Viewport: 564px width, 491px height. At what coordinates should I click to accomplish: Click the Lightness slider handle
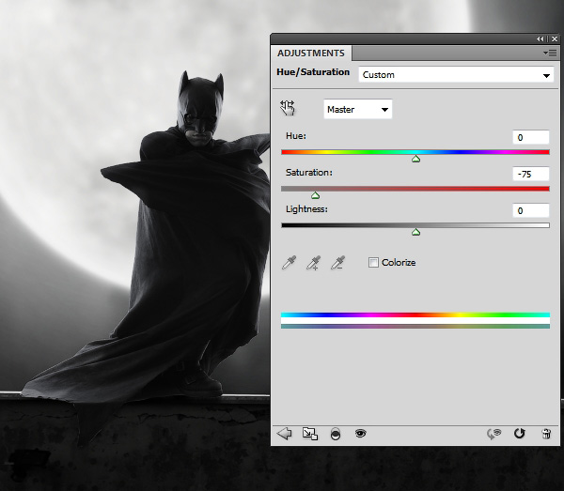415,232
